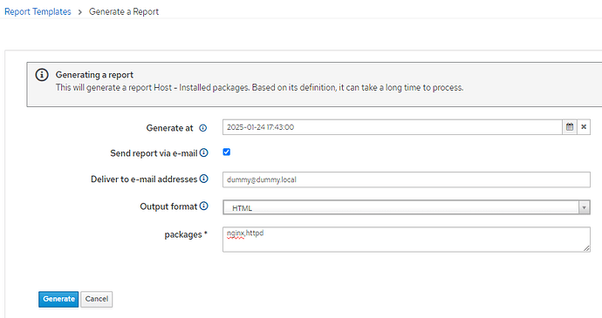Show info tooltip for Output format
This screenshot has height=318, width=602.
[x=204, y=206]
